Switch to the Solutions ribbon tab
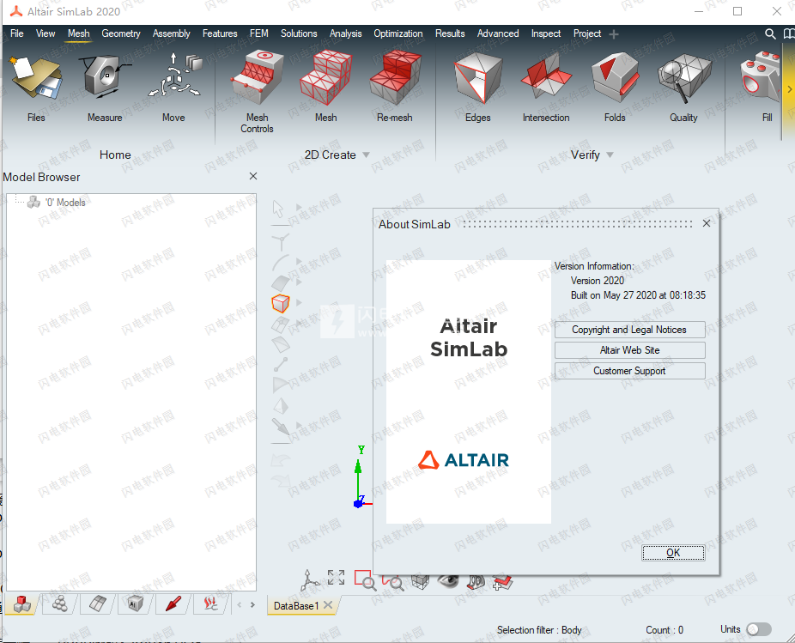The image size is (795, 643). pyautogui.click(x=299, y=33)
